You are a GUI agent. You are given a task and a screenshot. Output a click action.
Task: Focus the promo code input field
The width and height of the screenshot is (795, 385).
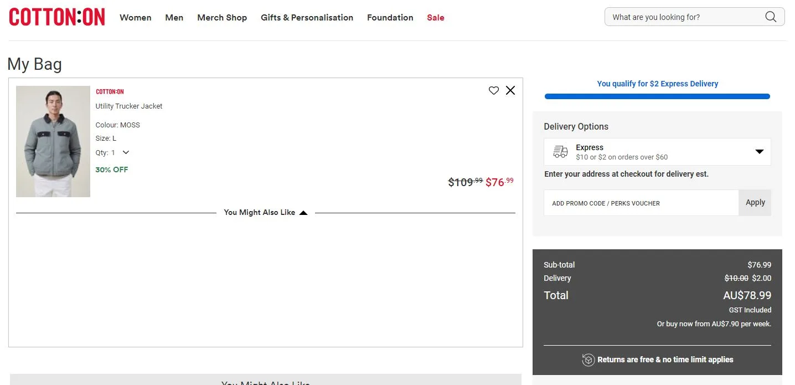(641, 203)
